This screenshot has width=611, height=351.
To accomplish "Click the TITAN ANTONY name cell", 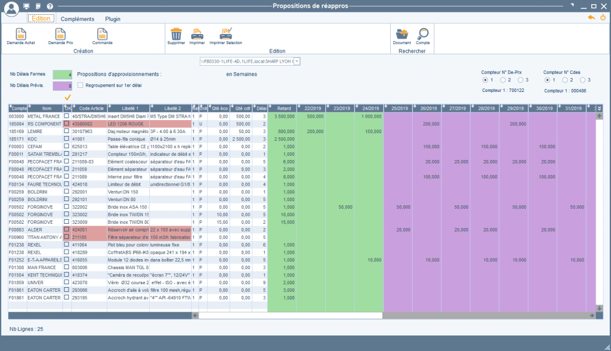I will [45, 237].
